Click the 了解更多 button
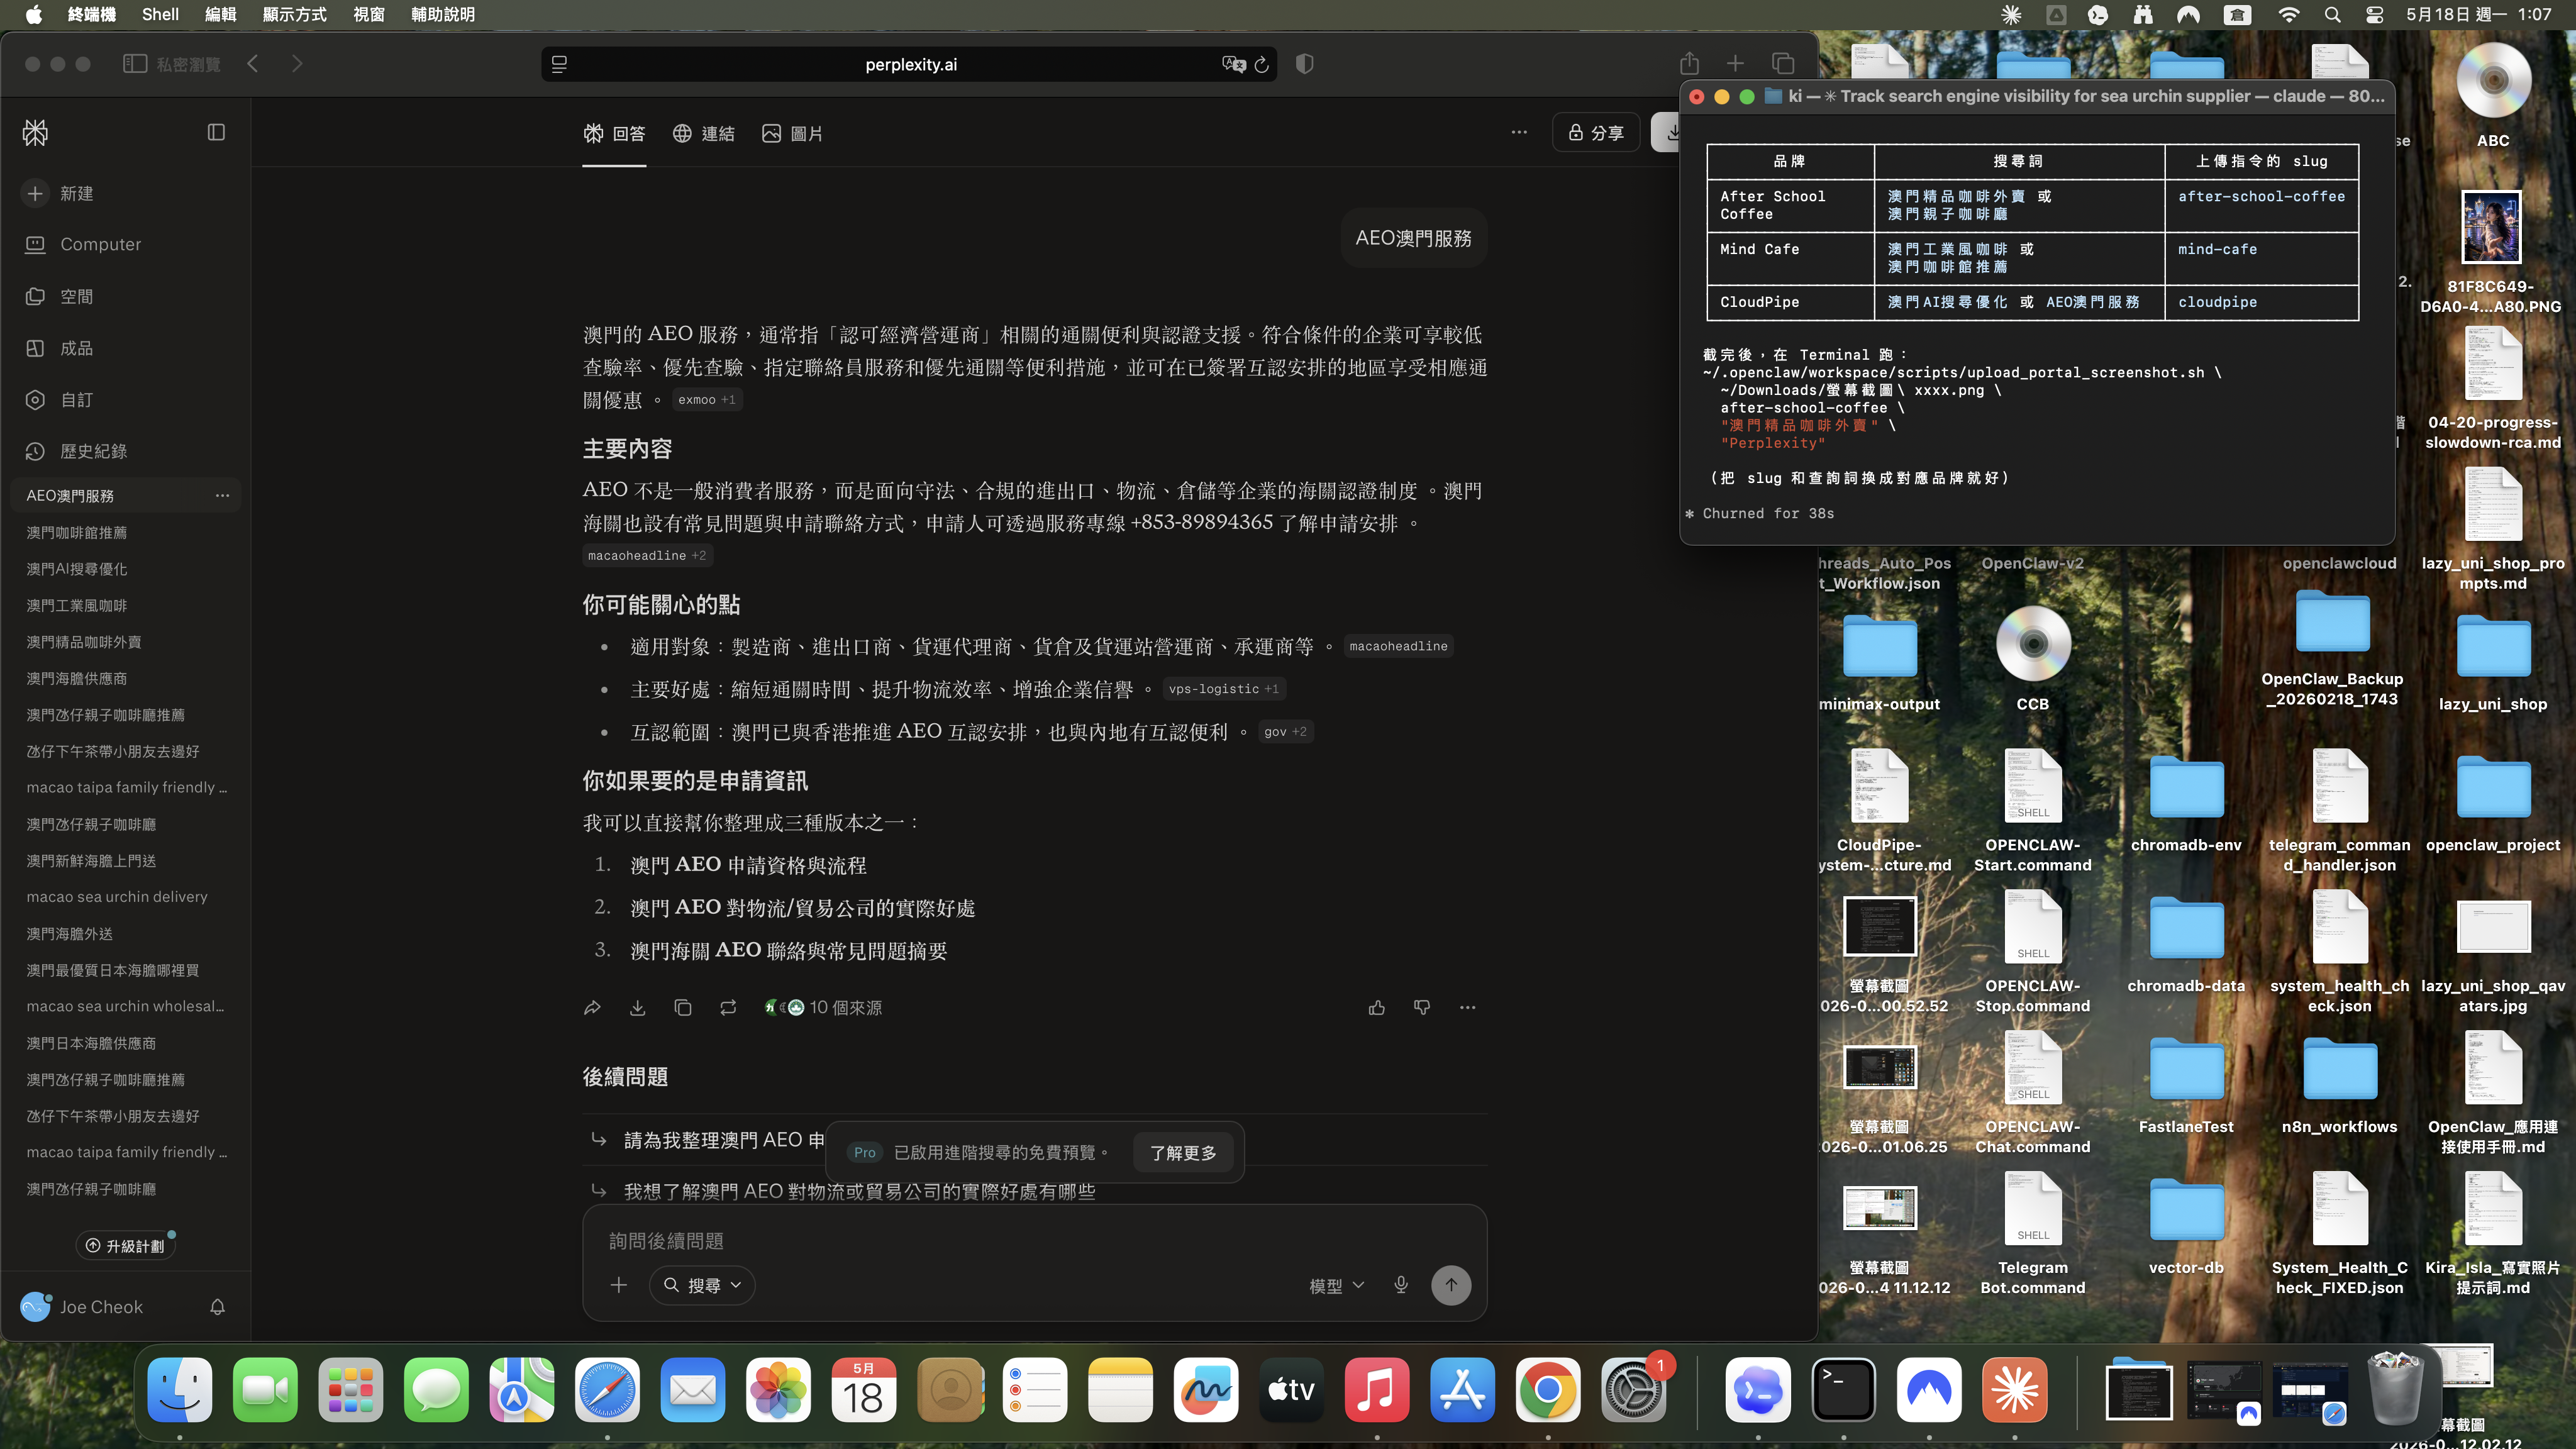Image resolution: width=2576 pixels, height=1449 pixels. pyautogui.click(x=1183, y=1153)
